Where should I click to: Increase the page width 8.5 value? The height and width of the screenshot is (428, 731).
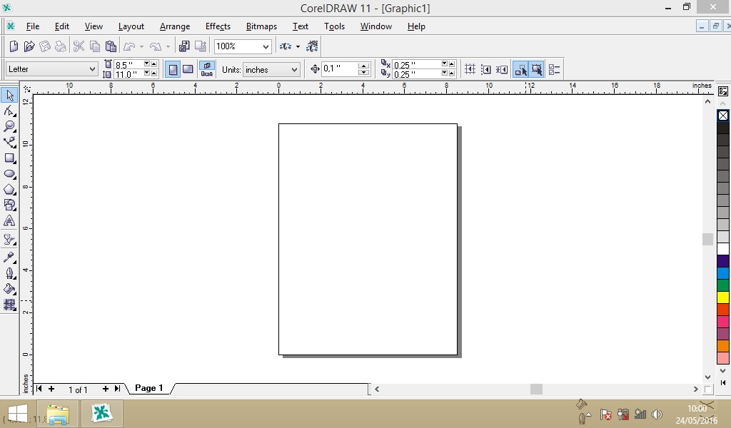[x=154, y=63]
